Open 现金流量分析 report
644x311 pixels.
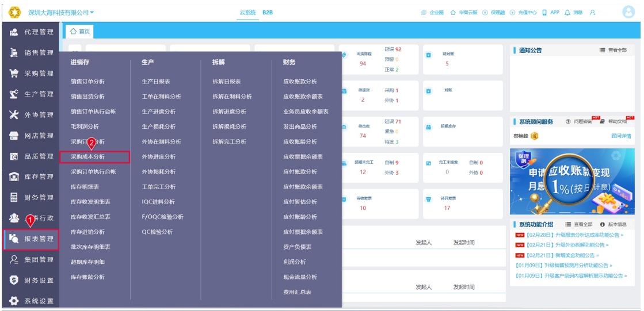[x=300, y=277]
